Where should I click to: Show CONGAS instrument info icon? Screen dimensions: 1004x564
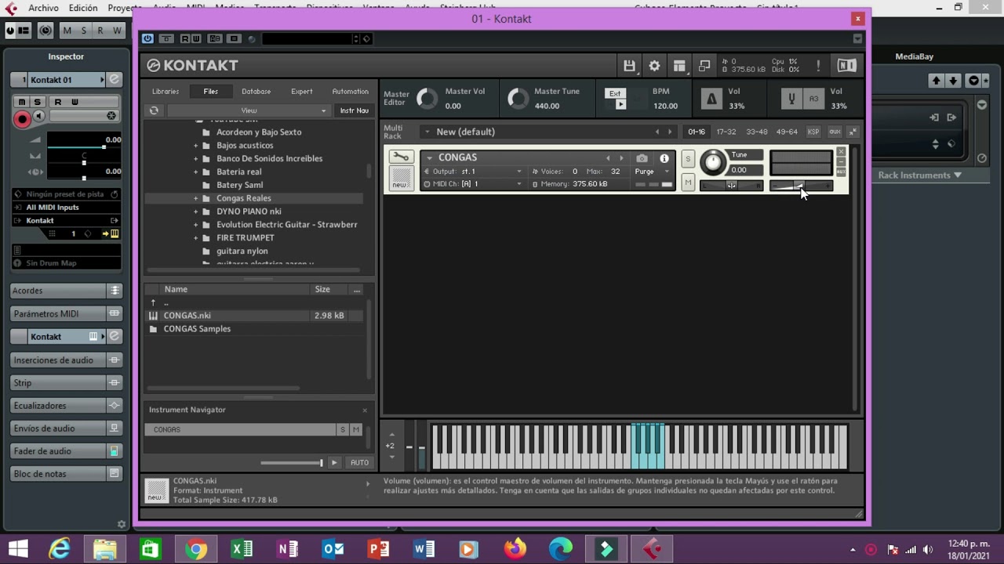664,158
